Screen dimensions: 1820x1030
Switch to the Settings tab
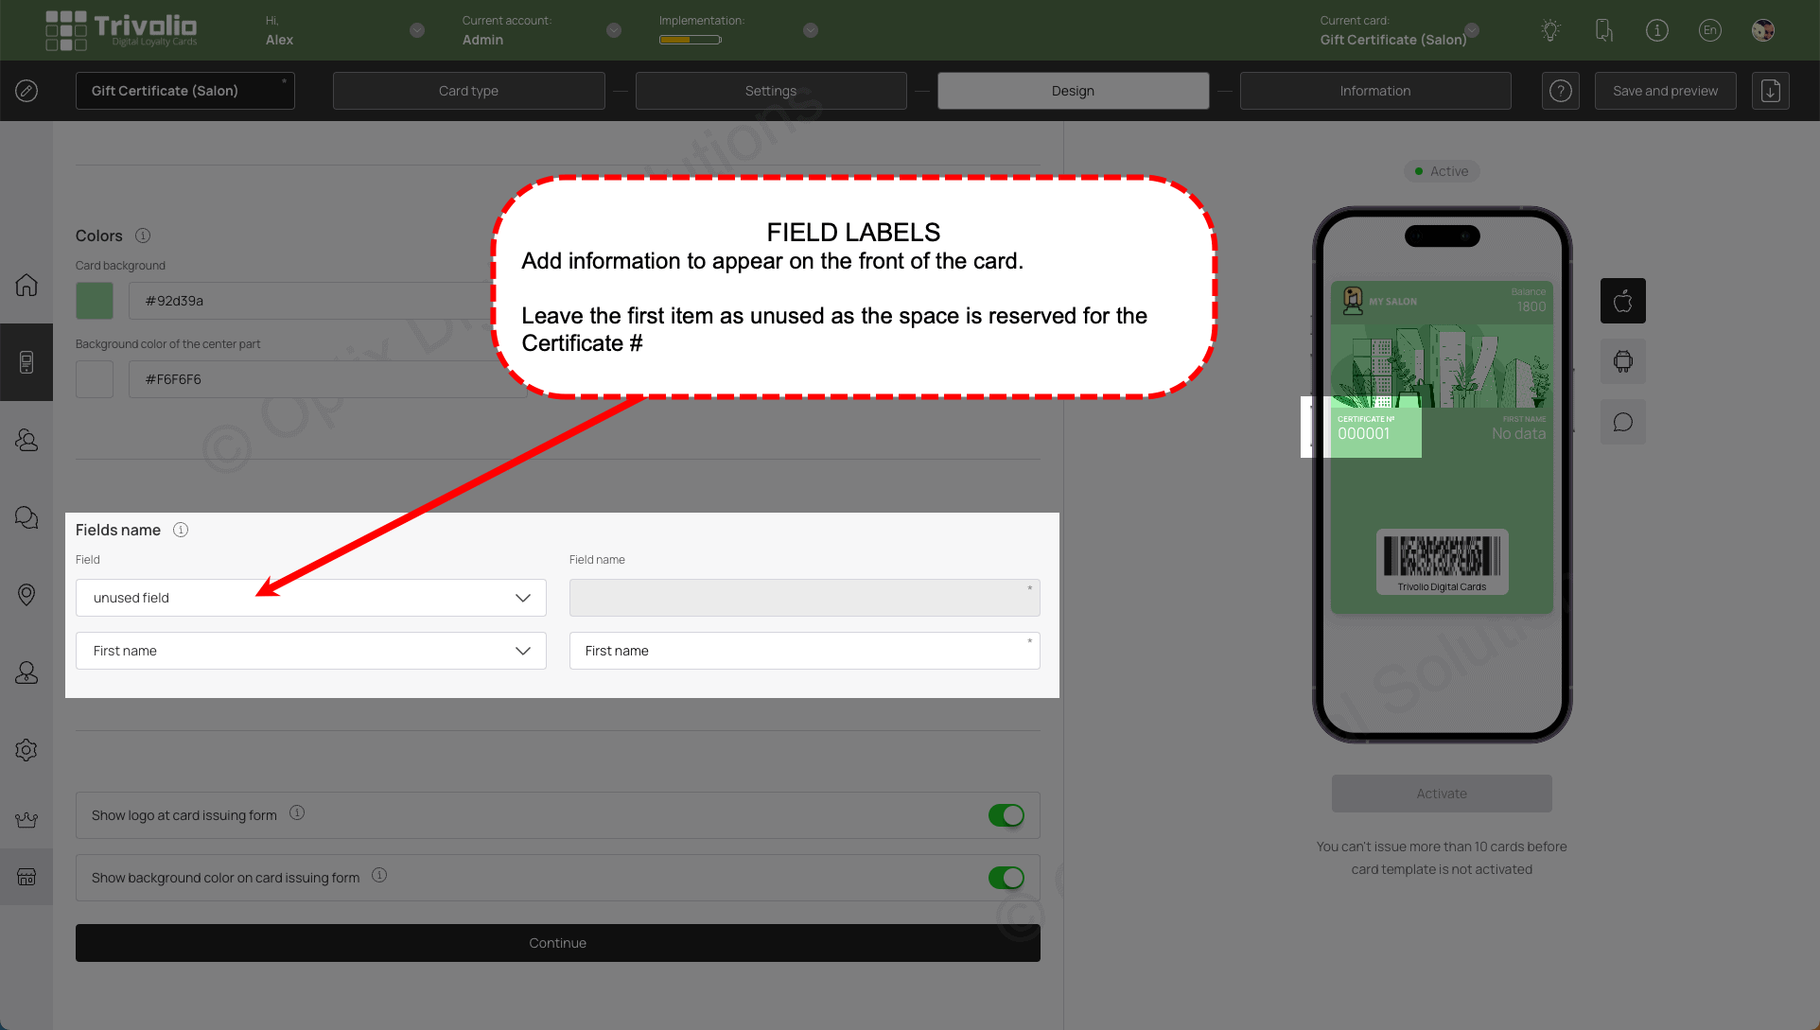tap(770, 90)
